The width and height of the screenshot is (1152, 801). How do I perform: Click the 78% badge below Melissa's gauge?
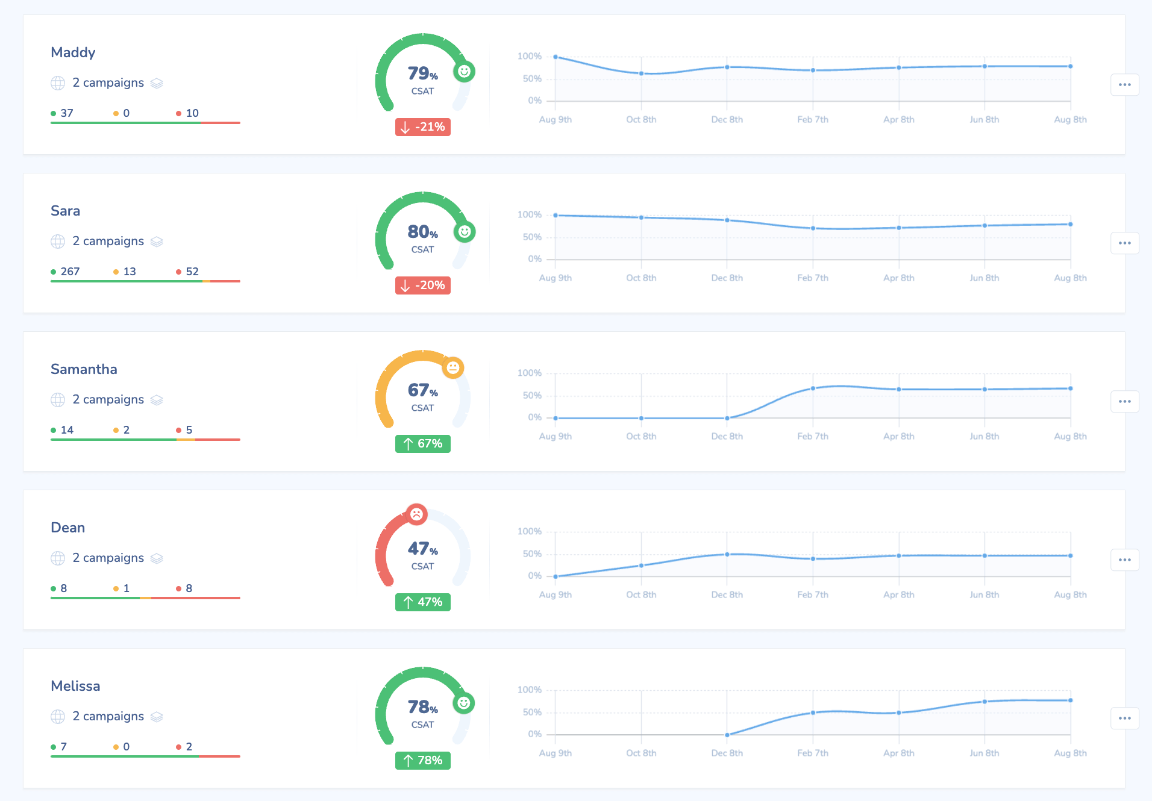pos(422,760)
